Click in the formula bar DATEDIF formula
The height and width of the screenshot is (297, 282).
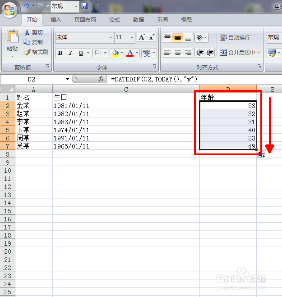154,79
